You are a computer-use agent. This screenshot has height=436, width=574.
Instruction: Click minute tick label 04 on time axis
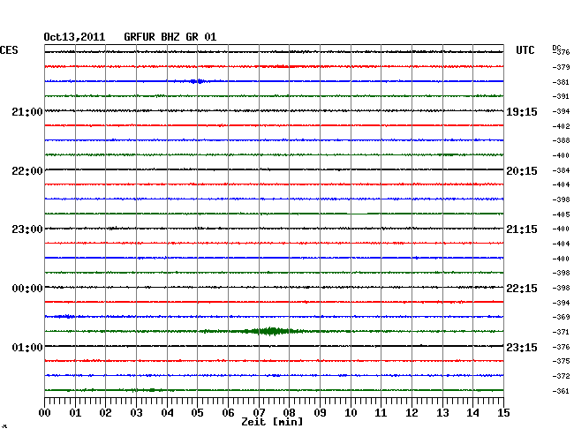pyautogui.click(x=167, y=413)
